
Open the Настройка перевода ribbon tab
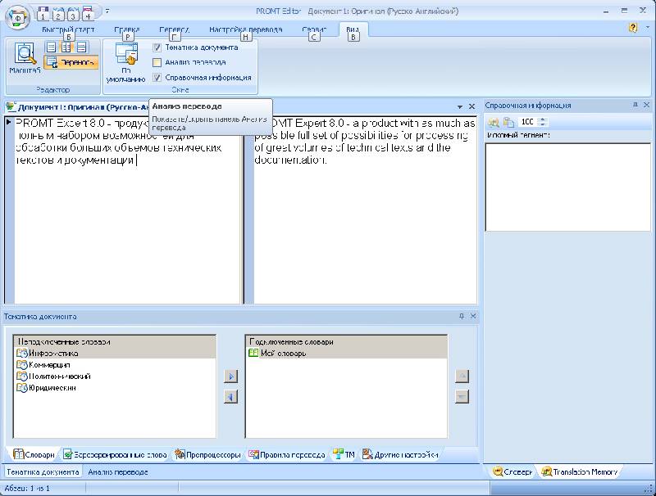click(245, 29)
